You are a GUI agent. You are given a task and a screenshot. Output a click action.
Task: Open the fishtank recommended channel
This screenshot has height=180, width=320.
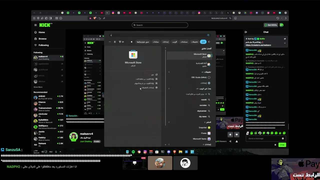48,144
